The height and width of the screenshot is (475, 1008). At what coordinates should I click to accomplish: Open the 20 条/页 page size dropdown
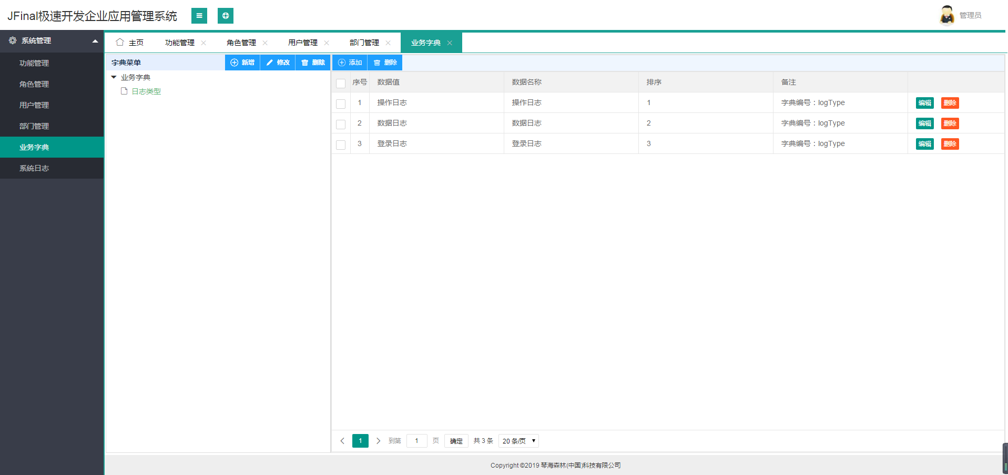[x=518, y=441]
